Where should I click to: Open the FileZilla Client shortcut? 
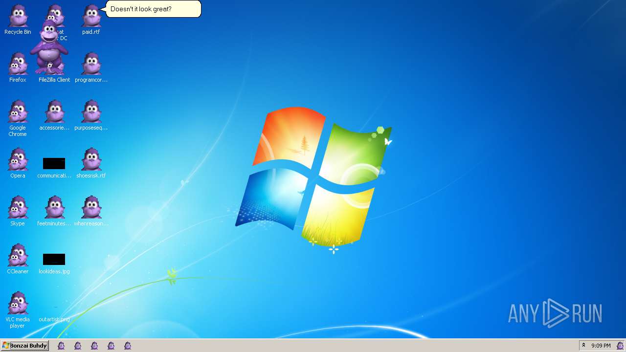[x=54, y=79]
